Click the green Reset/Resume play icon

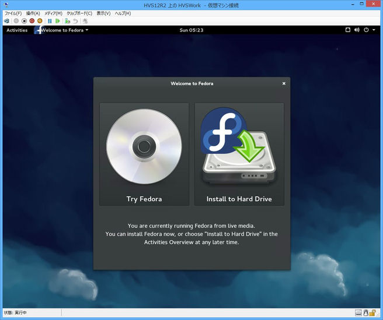point(58,21)
